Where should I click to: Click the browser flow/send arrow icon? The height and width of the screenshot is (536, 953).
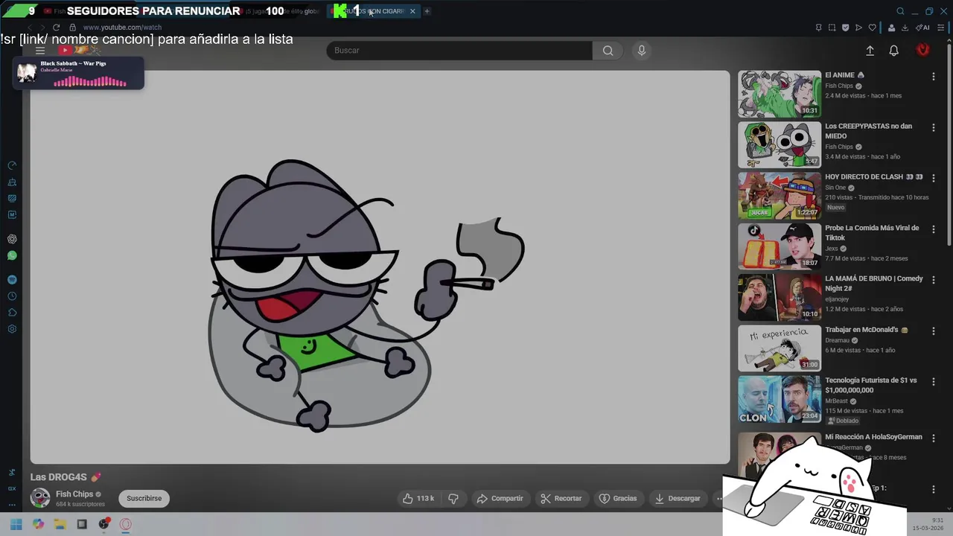858,28
